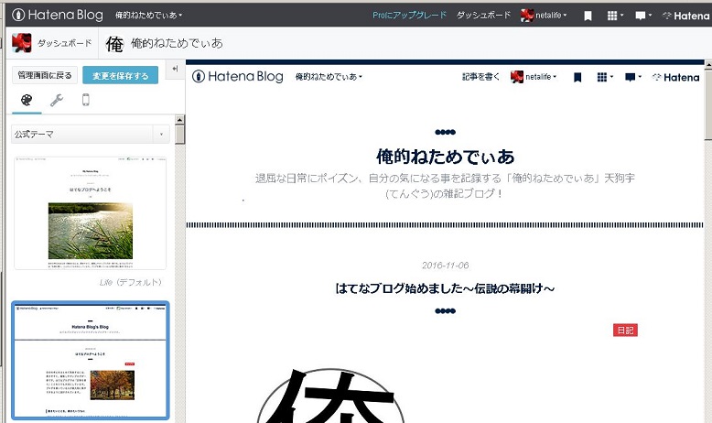The width and height of the screenshot is (712, 423).
Task: Select the palette design theme tab
Action: pos(27,100)
